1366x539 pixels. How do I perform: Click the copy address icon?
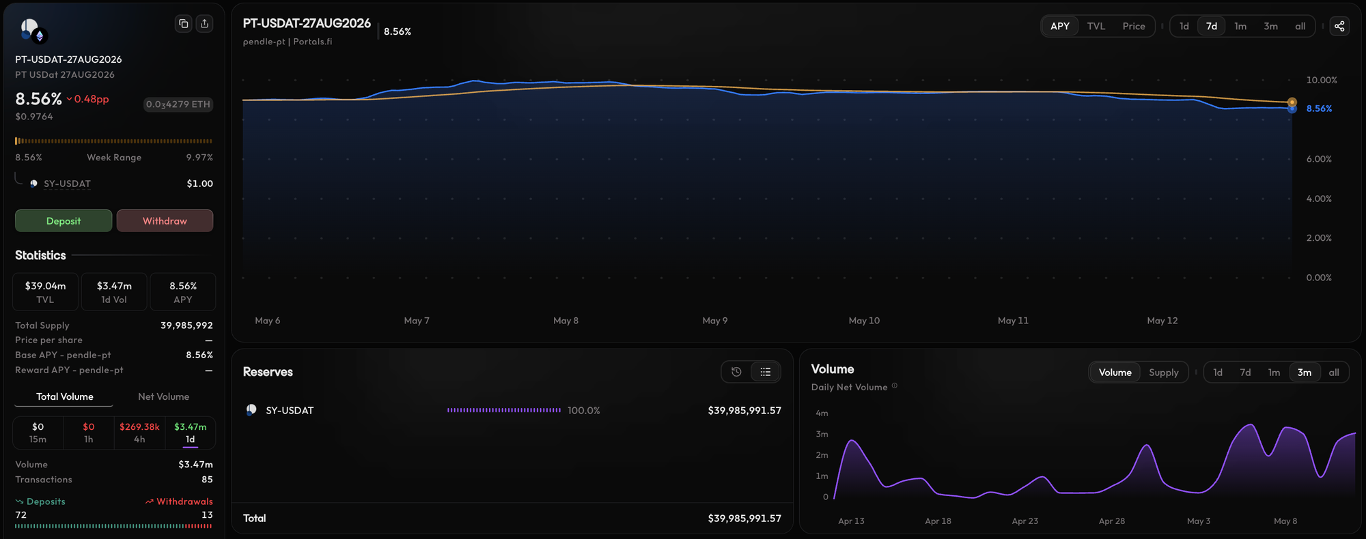pyautogui.click(x=184, y=24)
